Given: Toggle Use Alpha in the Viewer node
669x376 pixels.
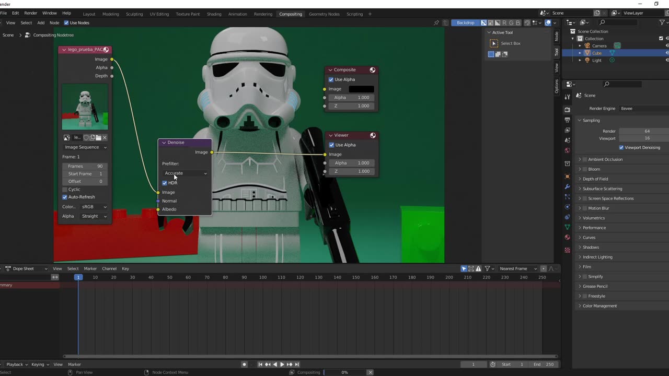Looking at the screenshot, I should click(331, 145).
